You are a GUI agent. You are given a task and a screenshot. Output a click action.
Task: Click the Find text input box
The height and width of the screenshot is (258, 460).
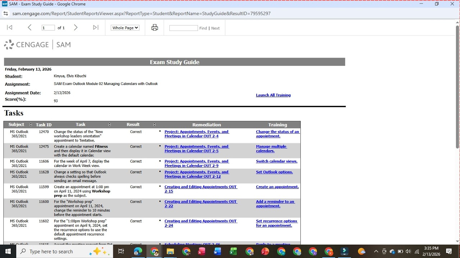(184, 28)
